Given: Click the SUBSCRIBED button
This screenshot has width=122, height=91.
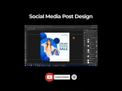Looking at the screenshot, I should coord(62,77).
